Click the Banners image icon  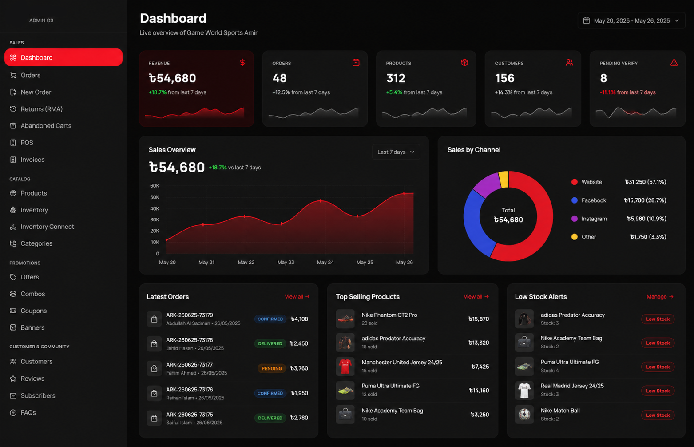coord(13,327)
